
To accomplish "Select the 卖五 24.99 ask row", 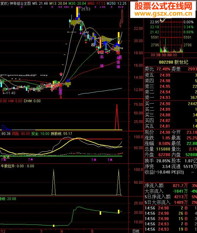I will [171, 75].
